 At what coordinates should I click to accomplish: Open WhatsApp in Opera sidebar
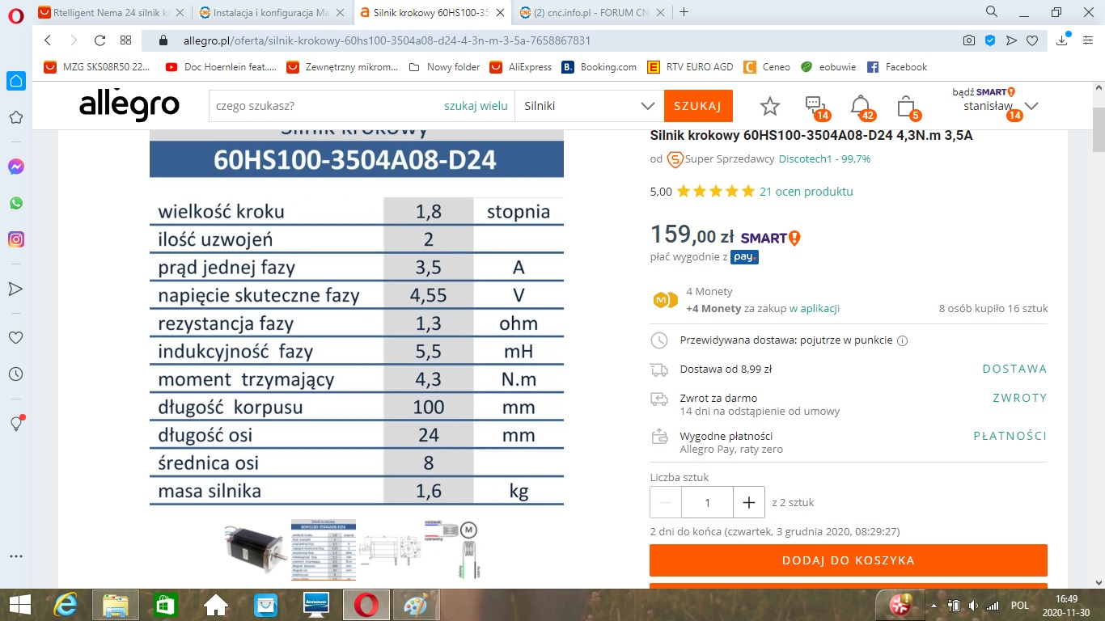point(15,203)
